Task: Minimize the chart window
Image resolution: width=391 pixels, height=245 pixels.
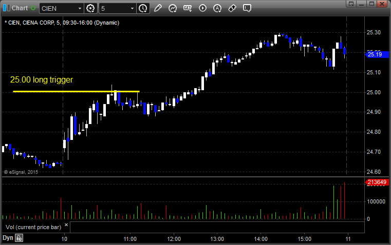Action: [361, 4]
